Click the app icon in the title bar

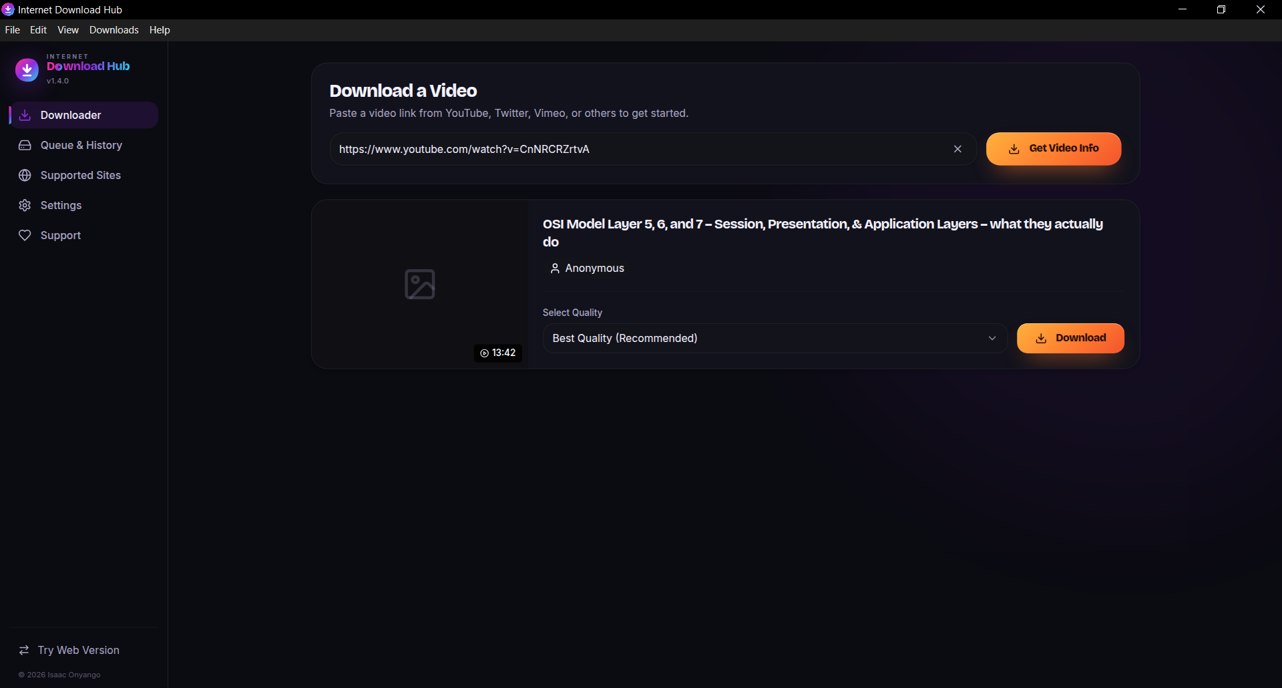(x=8, y=9)
